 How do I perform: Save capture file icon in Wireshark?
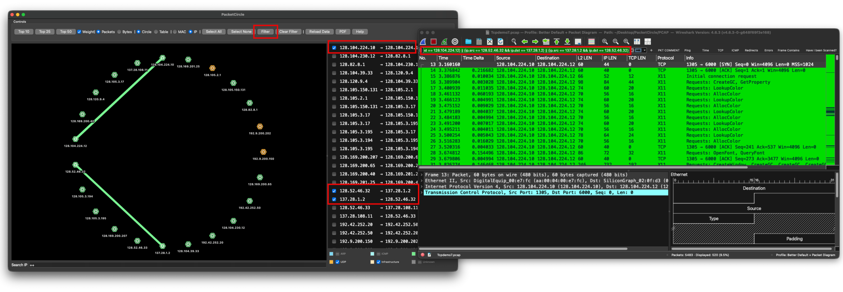coord(479,41)
